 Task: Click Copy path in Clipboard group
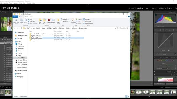click(x=32, y=21)
